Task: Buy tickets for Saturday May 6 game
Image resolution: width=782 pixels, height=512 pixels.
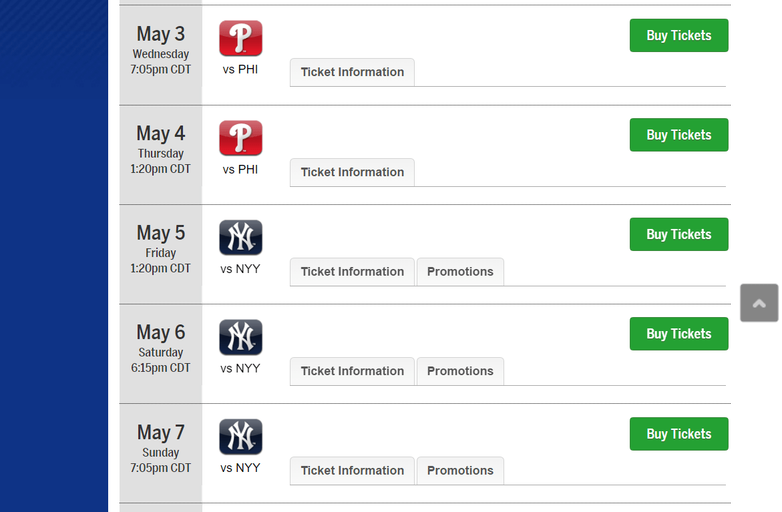Action: click(678, 334)
